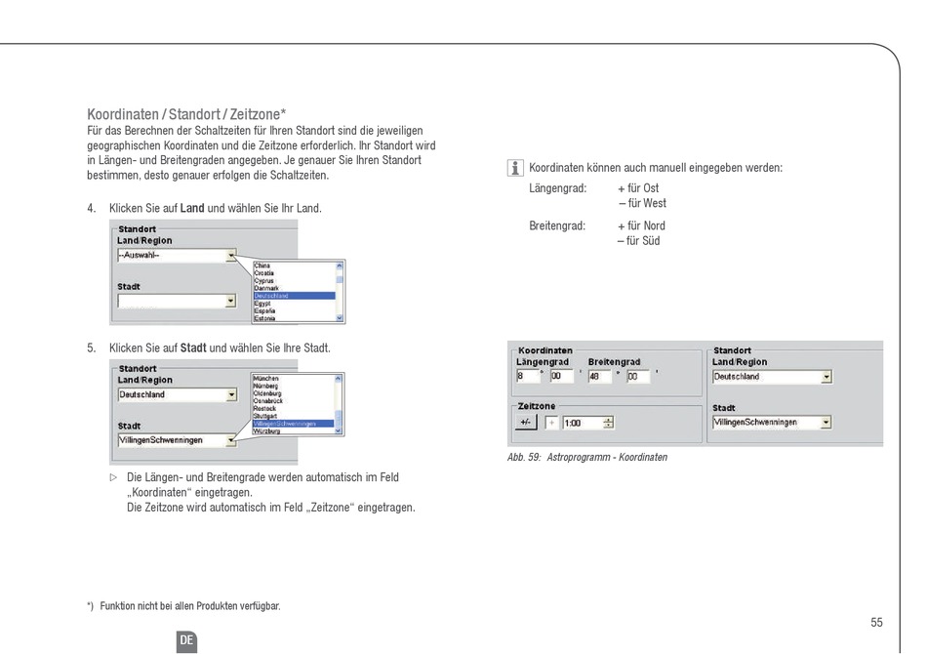Click scroll-down arrow of the country list

340,318
